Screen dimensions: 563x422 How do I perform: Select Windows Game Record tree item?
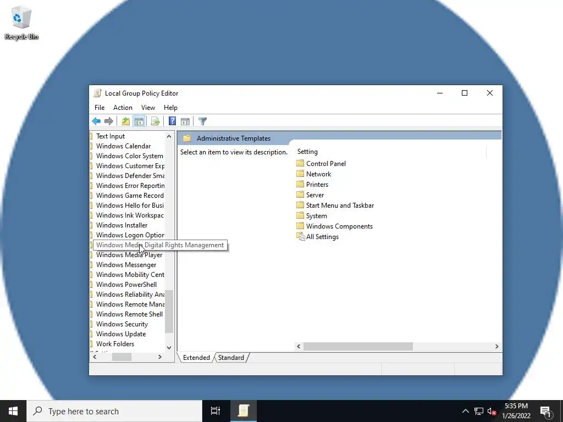click(x=130, y=195)
